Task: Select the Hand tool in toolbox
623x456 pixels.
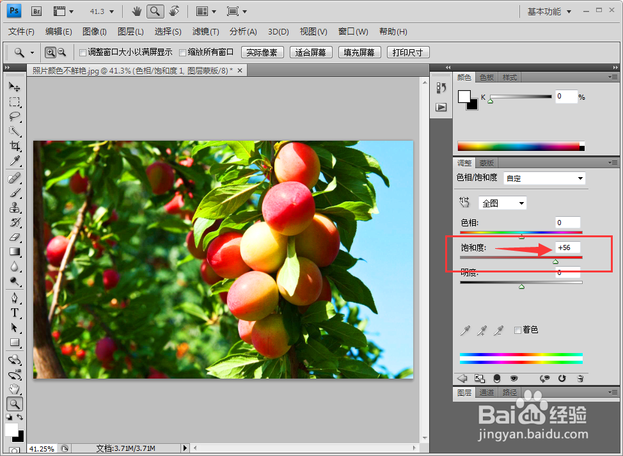Action: (x=15, y=389)
